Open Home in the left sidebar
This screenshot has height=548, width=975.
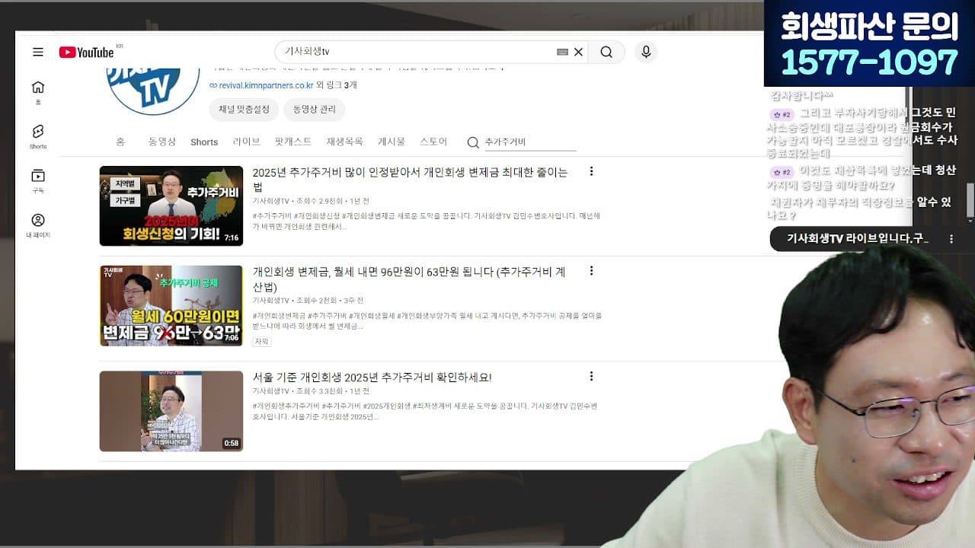[x=38, y=92]
